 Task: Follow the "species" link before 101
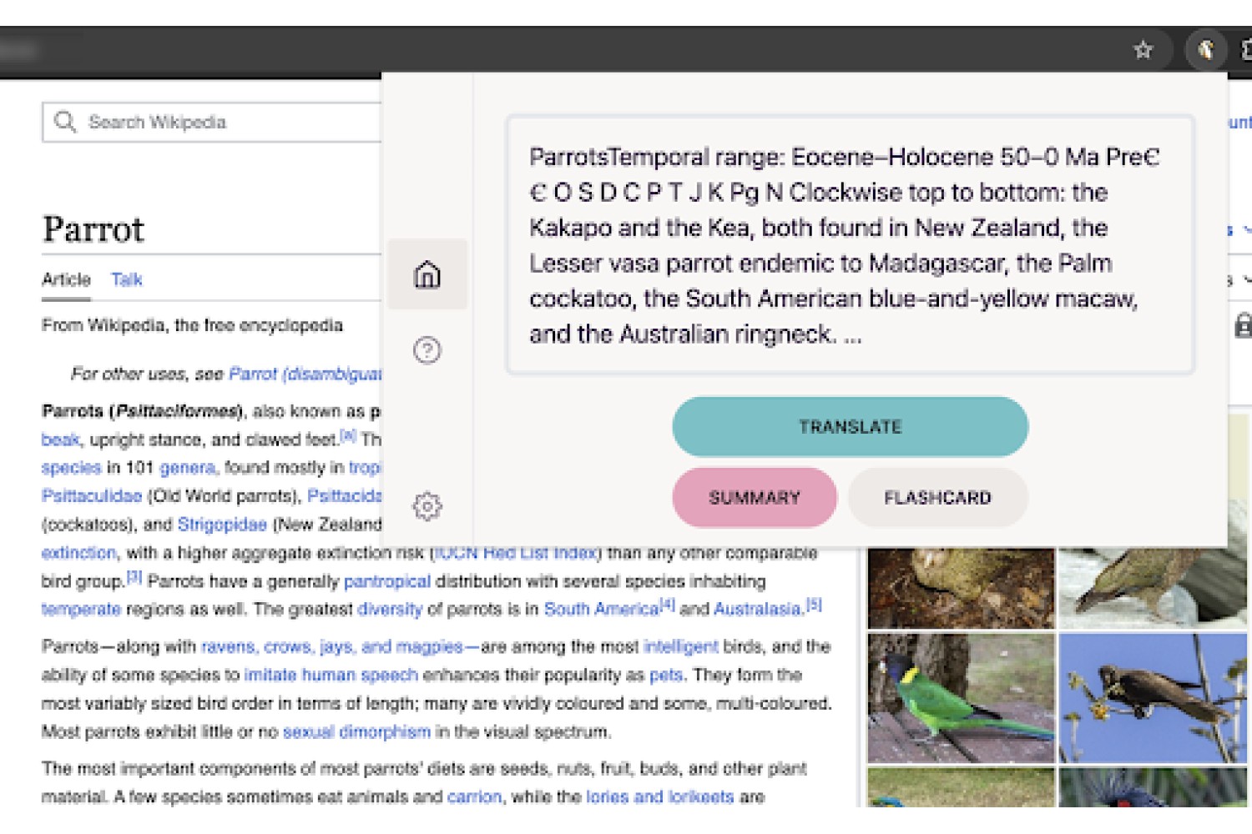(71, 468)
